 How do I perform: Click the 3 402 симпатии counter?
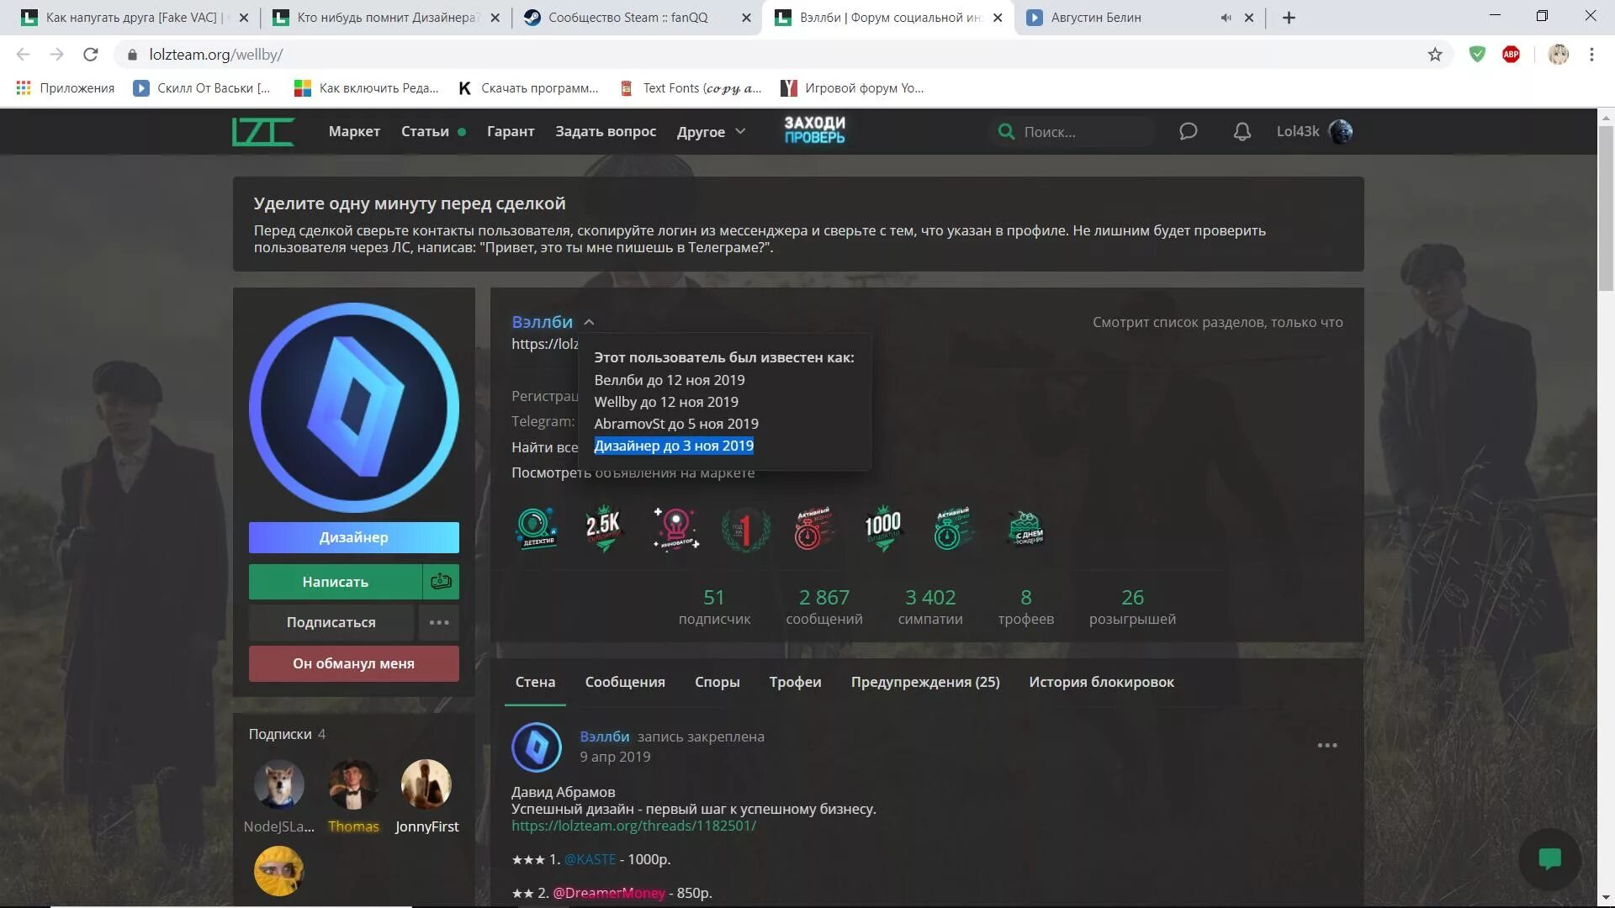click(930, 607)
